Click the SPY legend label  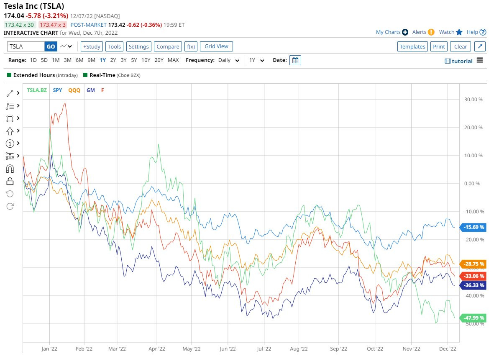pyautogui.click(x=58, y=90)
